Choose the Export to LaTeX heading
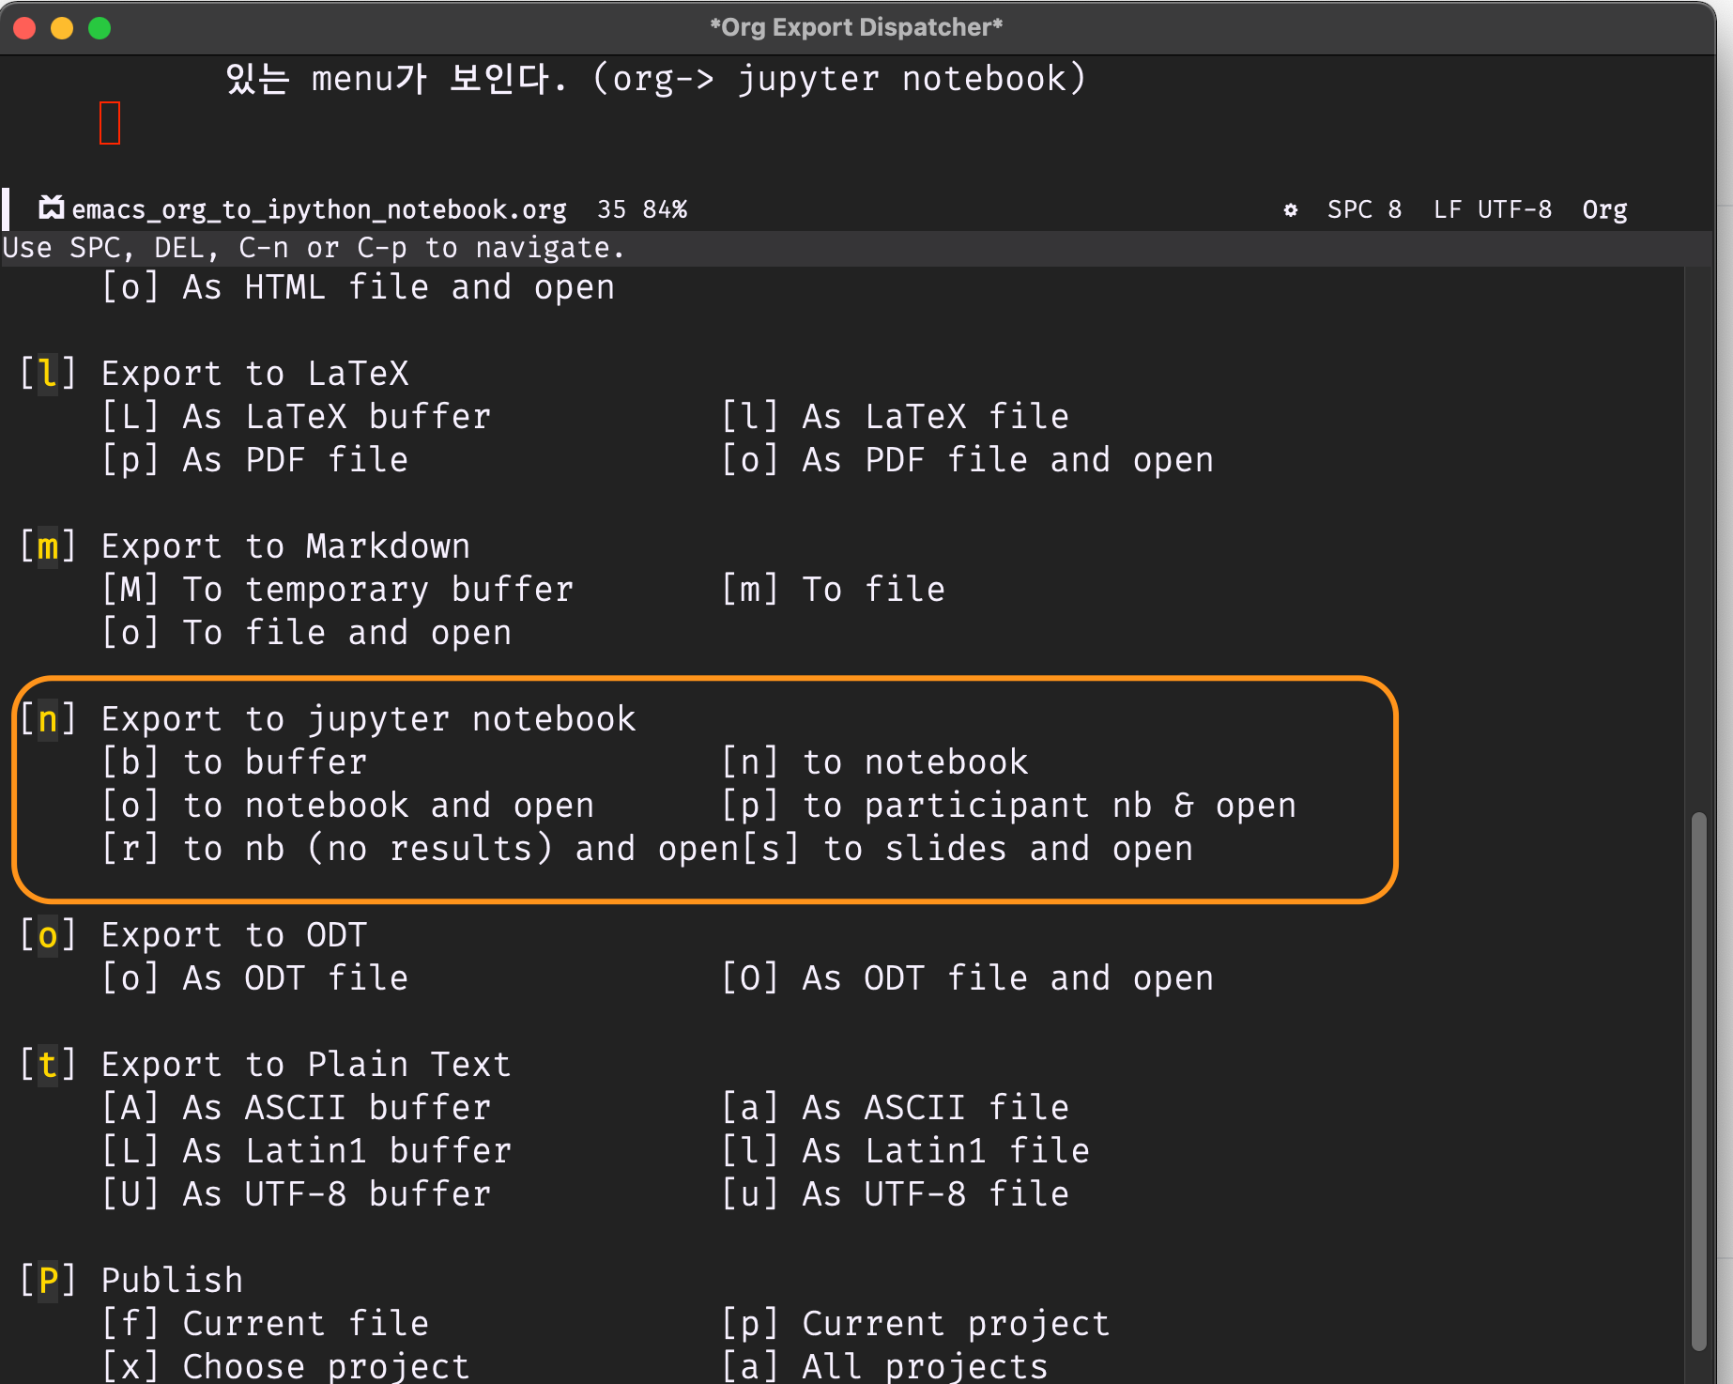The width and height of the screenshot is (1733, 1384). (x=253, y=374)
